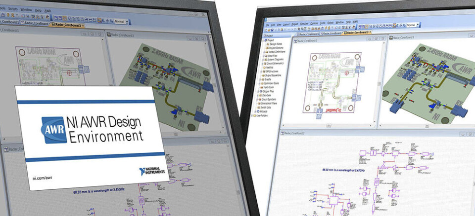Click highlighted orange icon beside left window's lightning bolt

pos(99,20)
